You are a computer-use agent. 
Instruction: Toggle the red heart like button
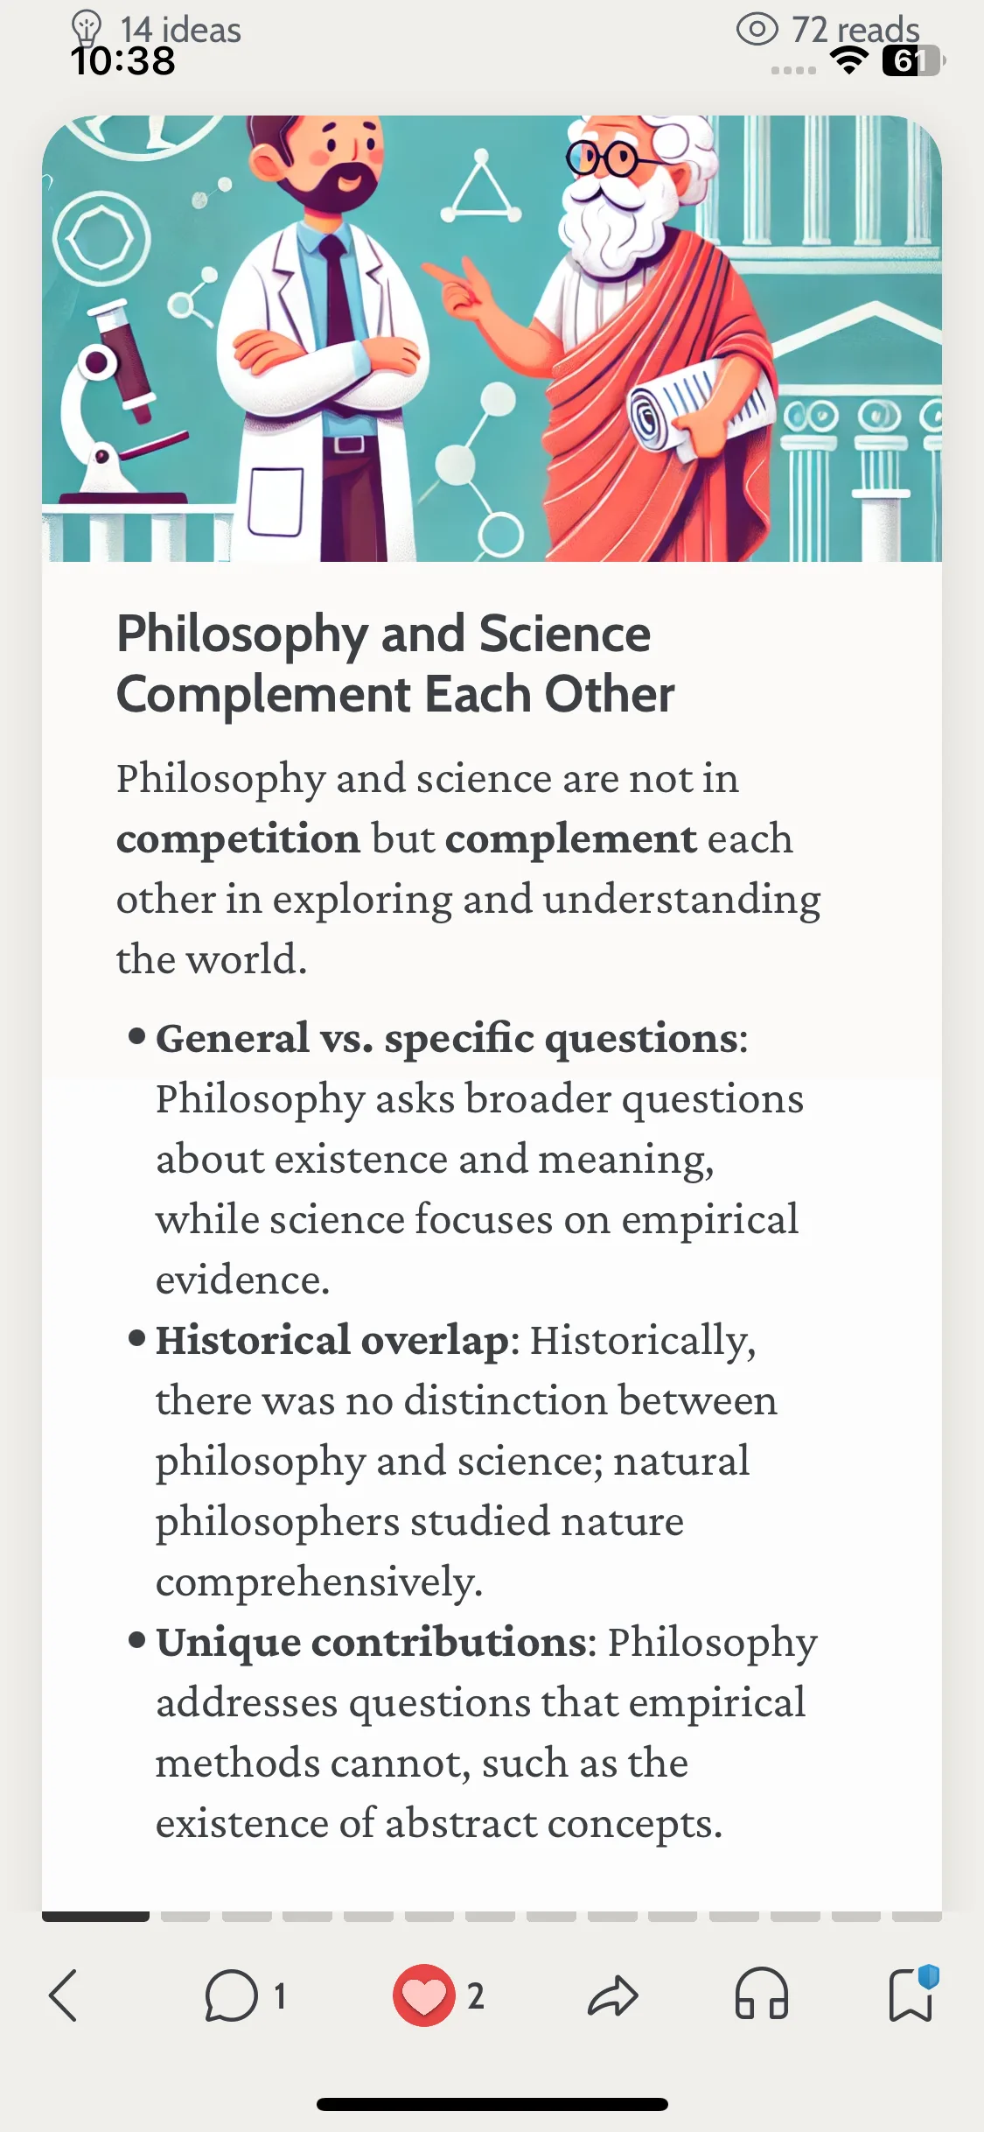[x=424, y=1995]
